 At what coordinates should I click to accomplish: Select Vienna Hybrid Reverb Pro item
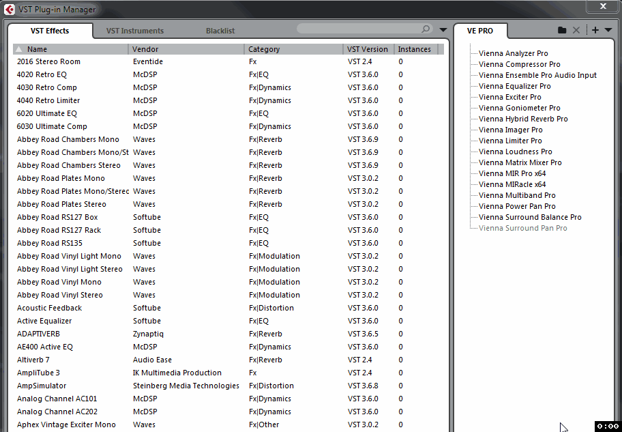[x=523, y=119]
